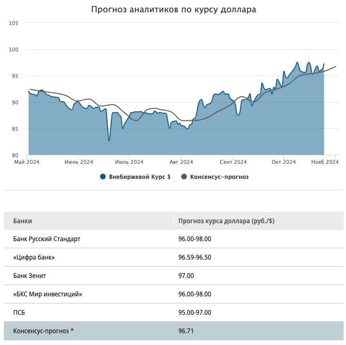Select the Сент 2024 axis label

click(233, 162)
